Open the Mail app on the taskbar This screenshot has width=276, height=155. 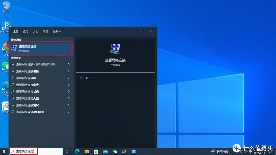(106, 151)
